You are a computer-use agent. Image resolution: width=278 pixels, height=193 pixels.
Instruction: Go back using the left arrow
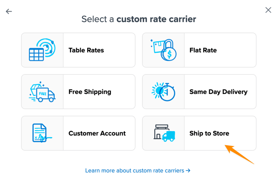9,11
